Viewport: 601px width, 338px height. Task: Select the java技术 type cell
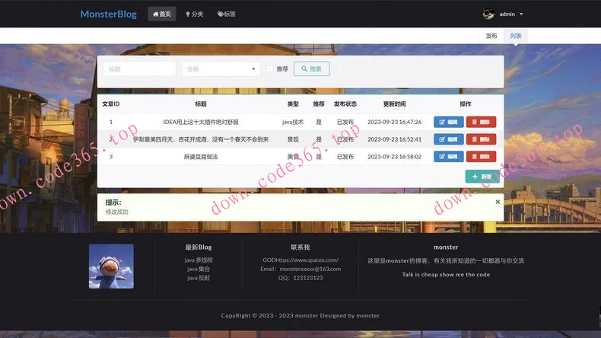coord(293,122)
